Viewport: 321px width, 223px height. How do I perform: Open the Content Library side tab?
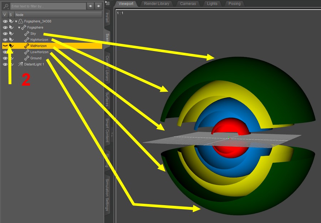pyautogui.click(x=107, y=68)
